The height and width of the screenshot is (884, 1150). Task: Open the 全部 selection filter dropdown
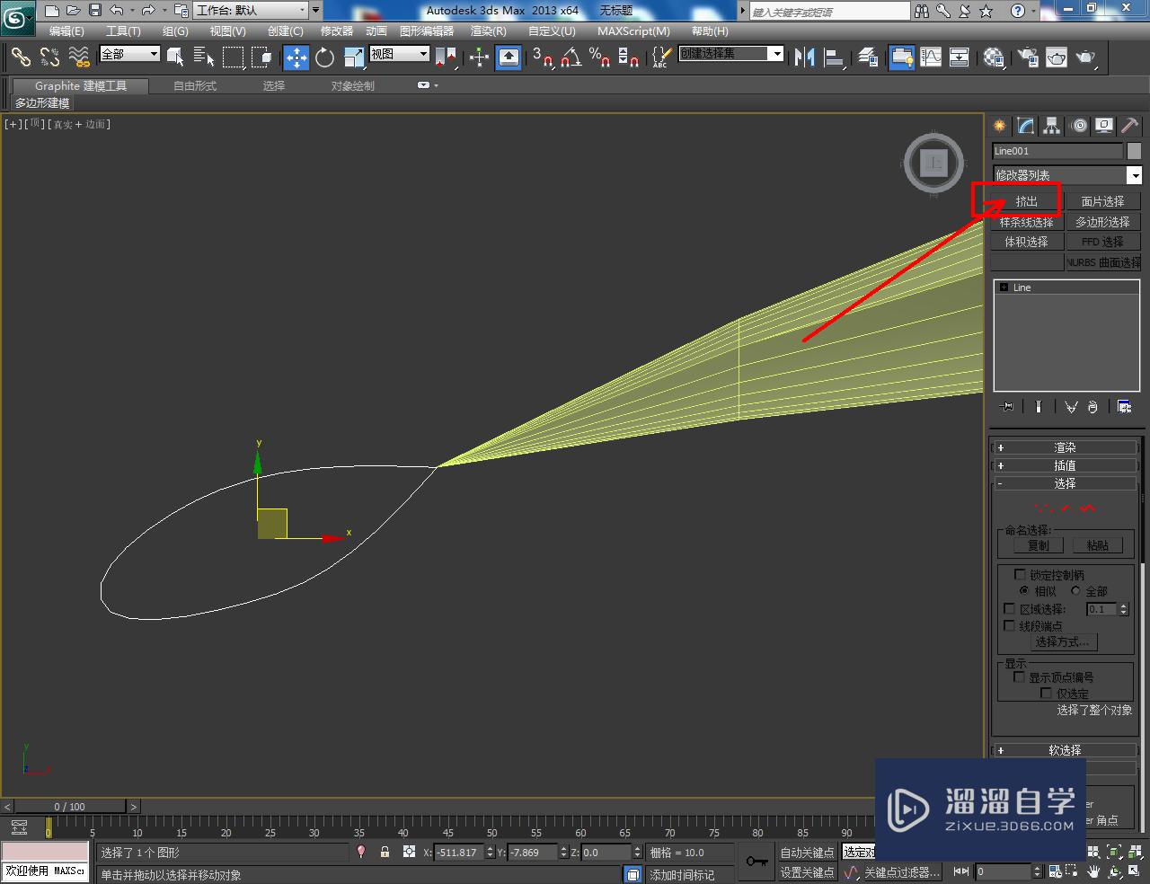pyautogui.click(x=129, y=54)
